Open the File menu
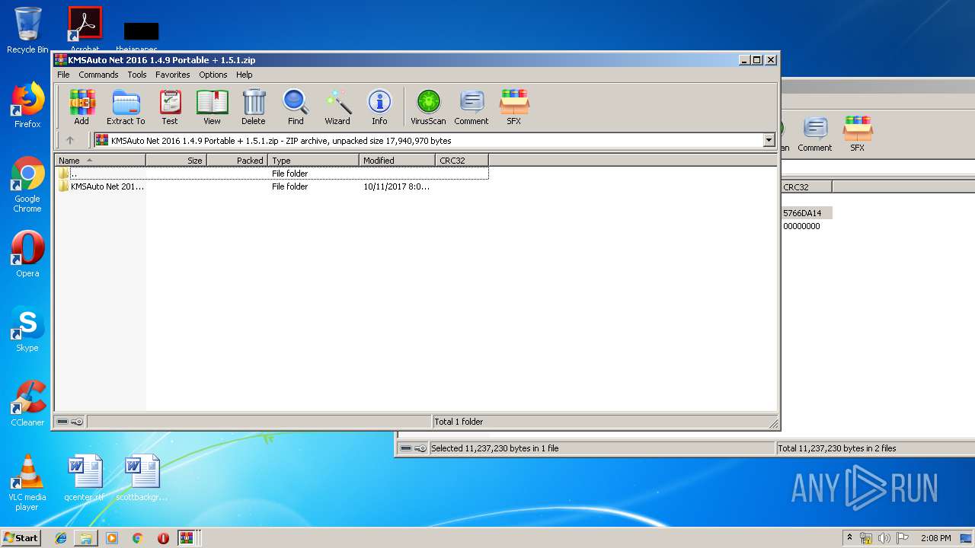Image resolution: width=975 pixels, height=548 pixels. 63,75
